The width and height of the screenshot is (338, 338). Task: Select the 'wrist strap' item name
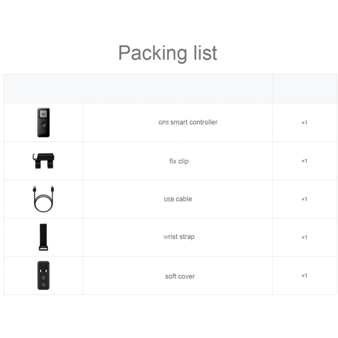[x=179, y=237]
